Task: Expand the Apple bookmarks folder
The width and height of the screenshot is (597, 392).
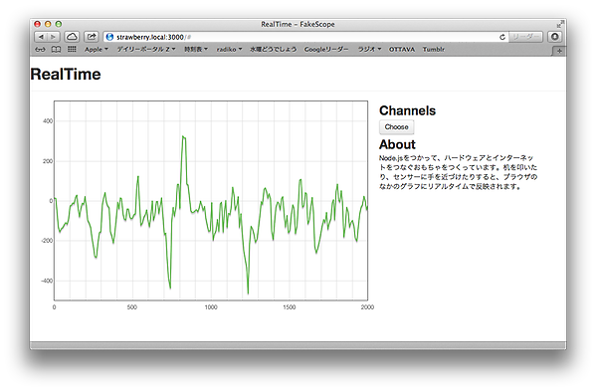Action: coord(97,50)
